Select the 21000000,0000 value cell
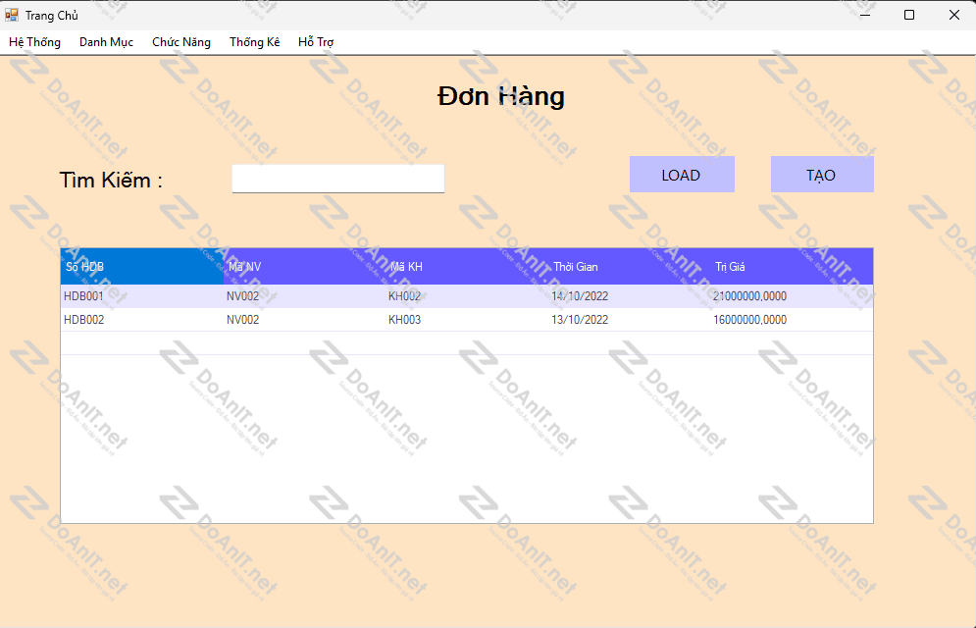The height and width of the screenshot is (628, 976). pos(792,296)
